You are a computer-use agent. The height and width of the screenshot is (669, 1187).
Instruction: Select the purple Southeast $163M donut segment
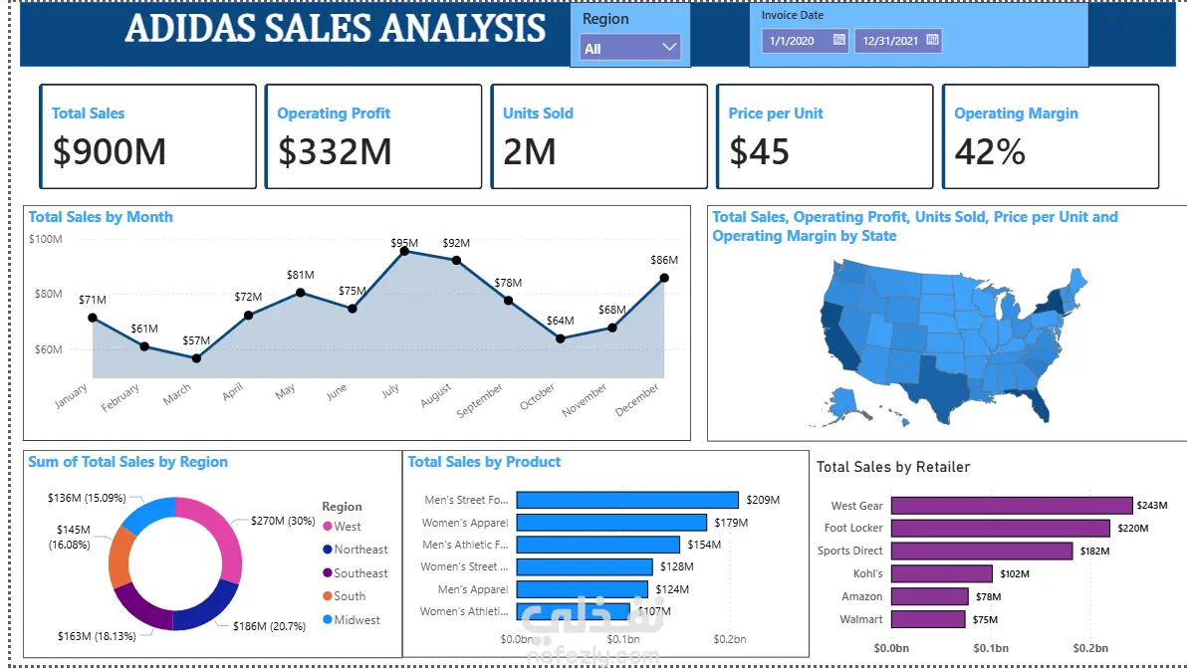[x=142, y=609]
